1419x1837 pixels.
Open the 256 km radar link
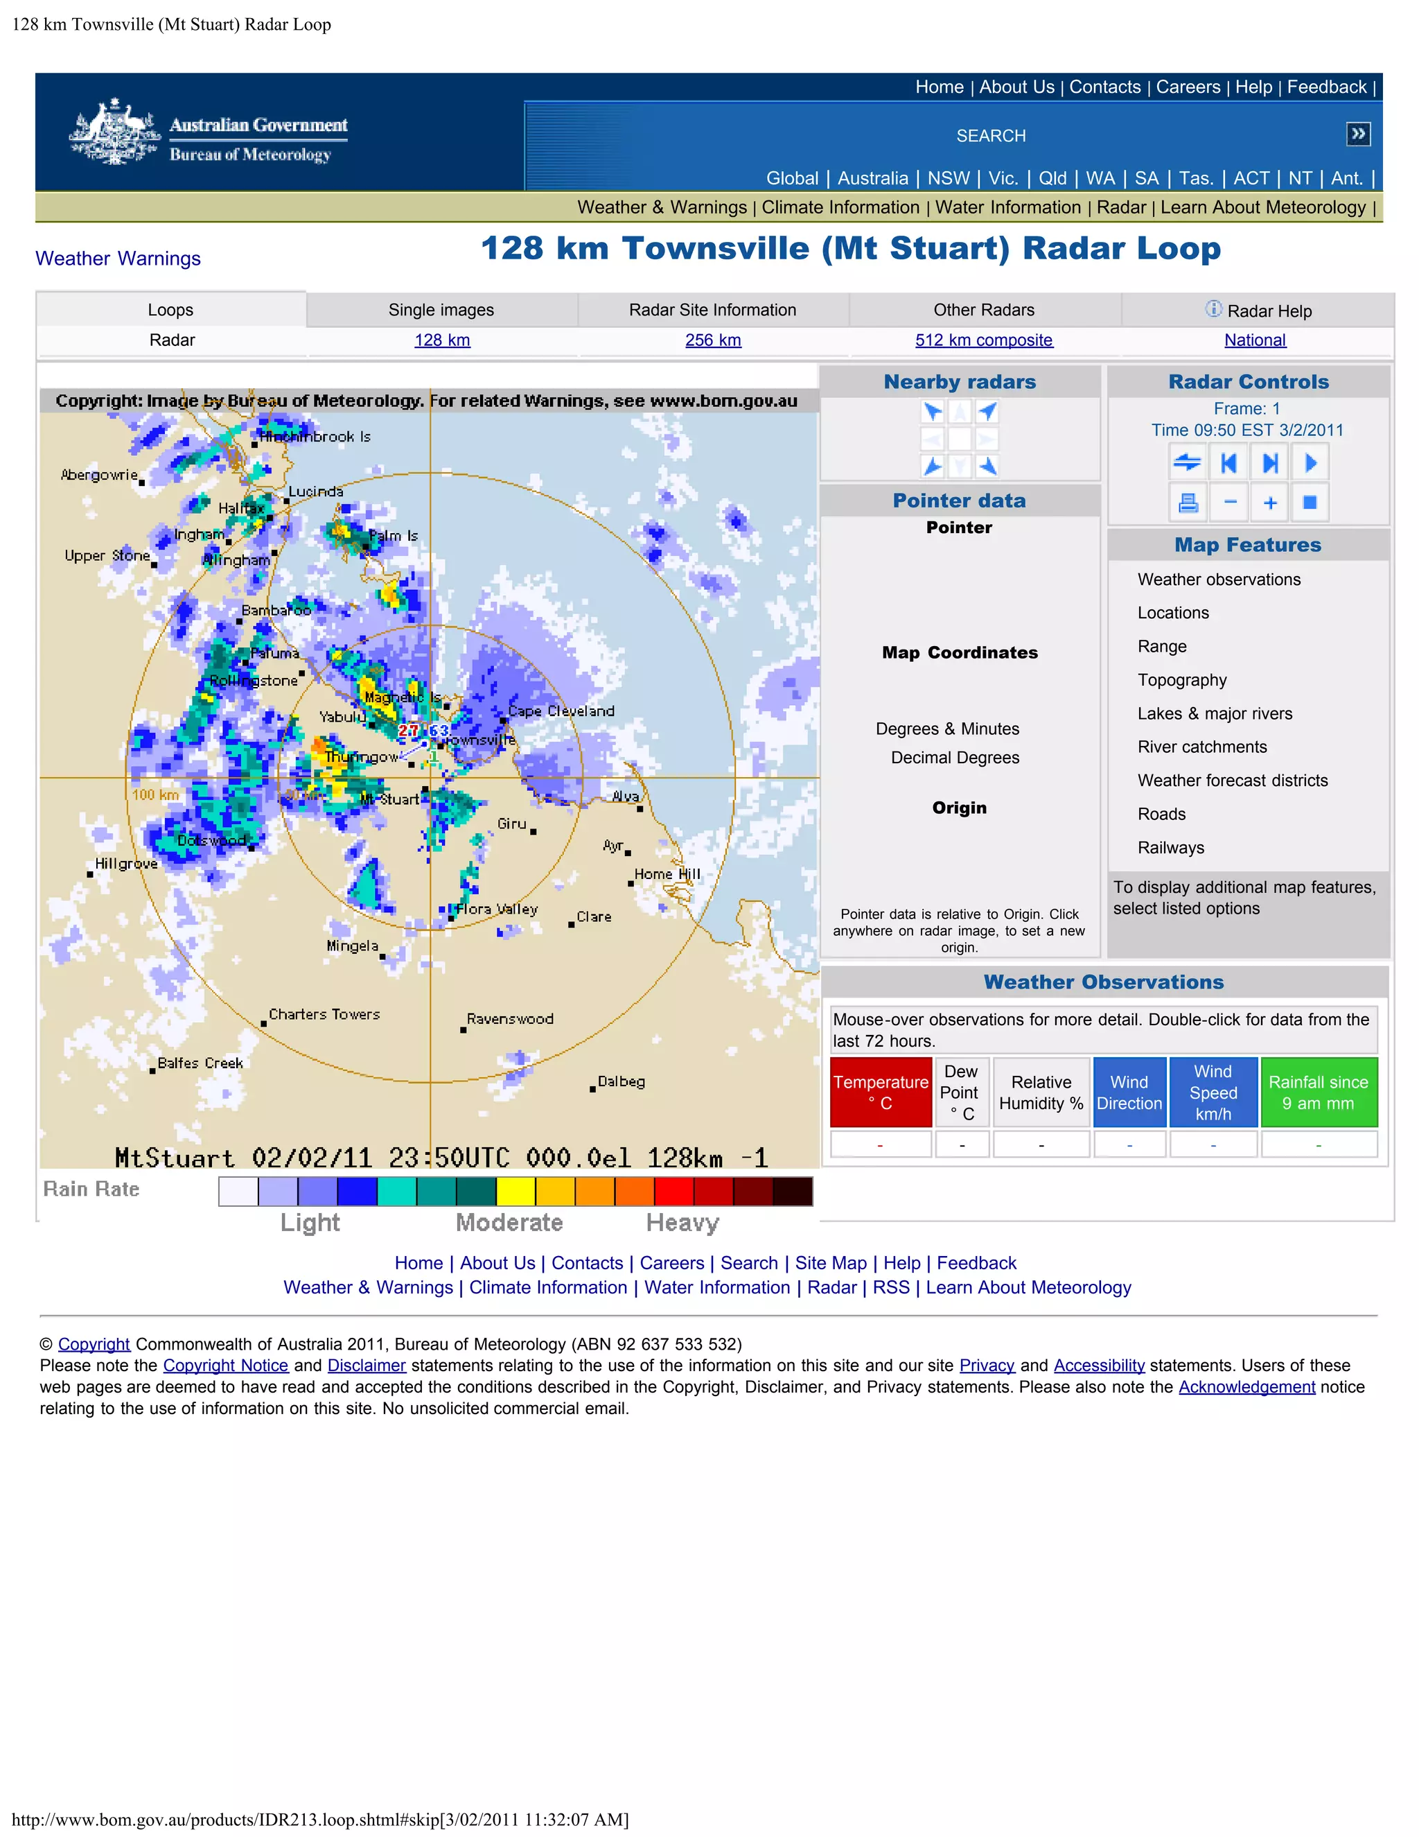pos(713,340)
